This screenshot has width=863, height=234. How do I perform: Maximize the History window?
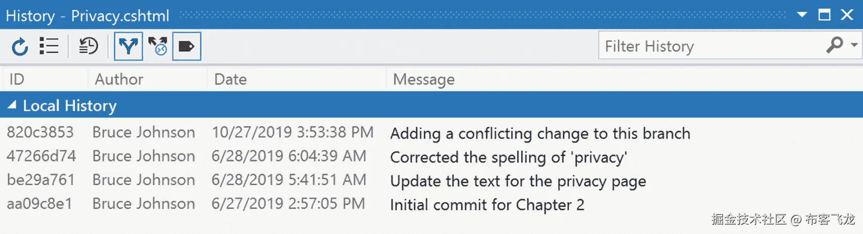point(824,15)
